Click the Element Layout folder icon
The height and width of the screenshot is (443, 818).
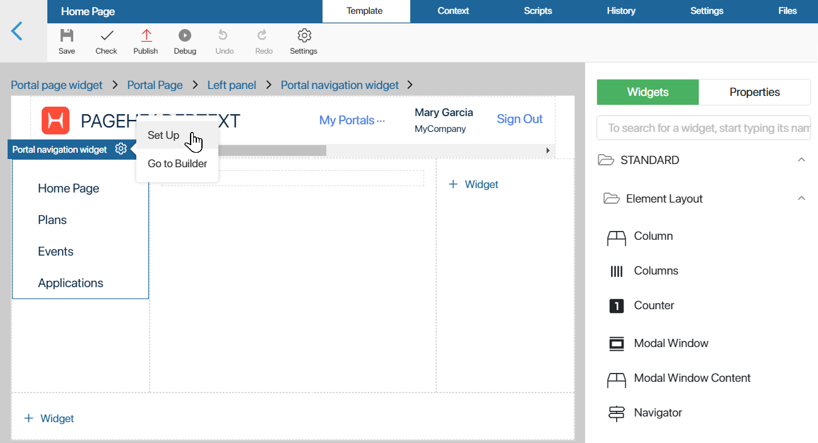tap(612, 199)
